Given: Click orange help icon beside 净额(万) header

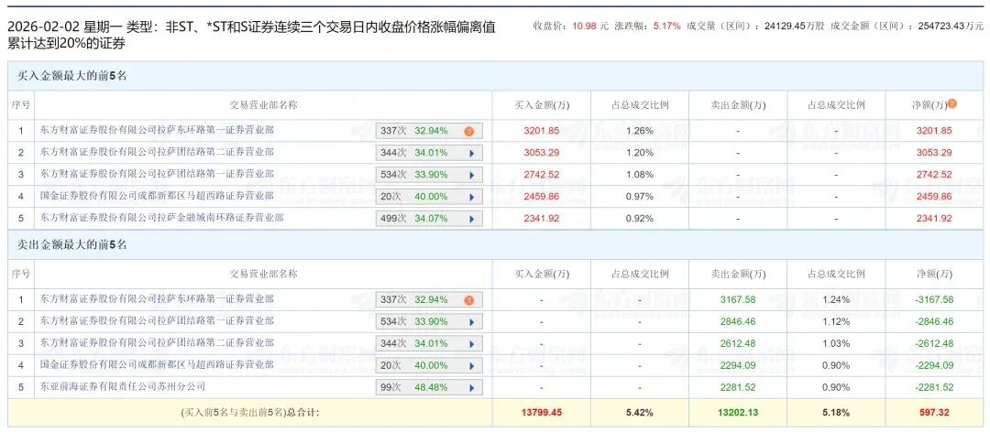Looking at the screenshot, I should (x=952, y=104).
